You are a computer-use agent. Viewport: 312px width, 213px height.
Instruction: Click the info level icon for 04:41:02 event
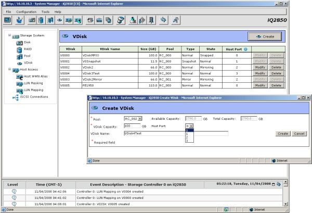click(x=14, y=198)
